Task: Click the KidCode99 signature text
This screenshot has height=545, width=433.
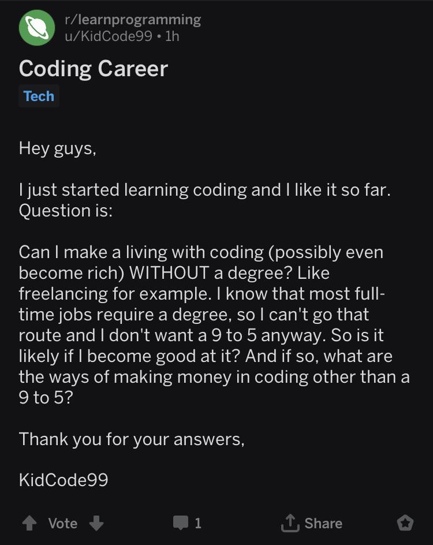Action: point(64,480)
